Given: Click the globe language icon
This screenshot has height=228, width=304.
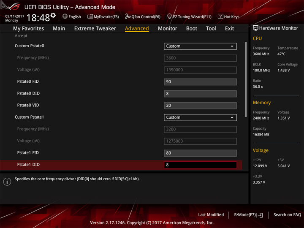Looking at the screenshot, I should (65, 16).
